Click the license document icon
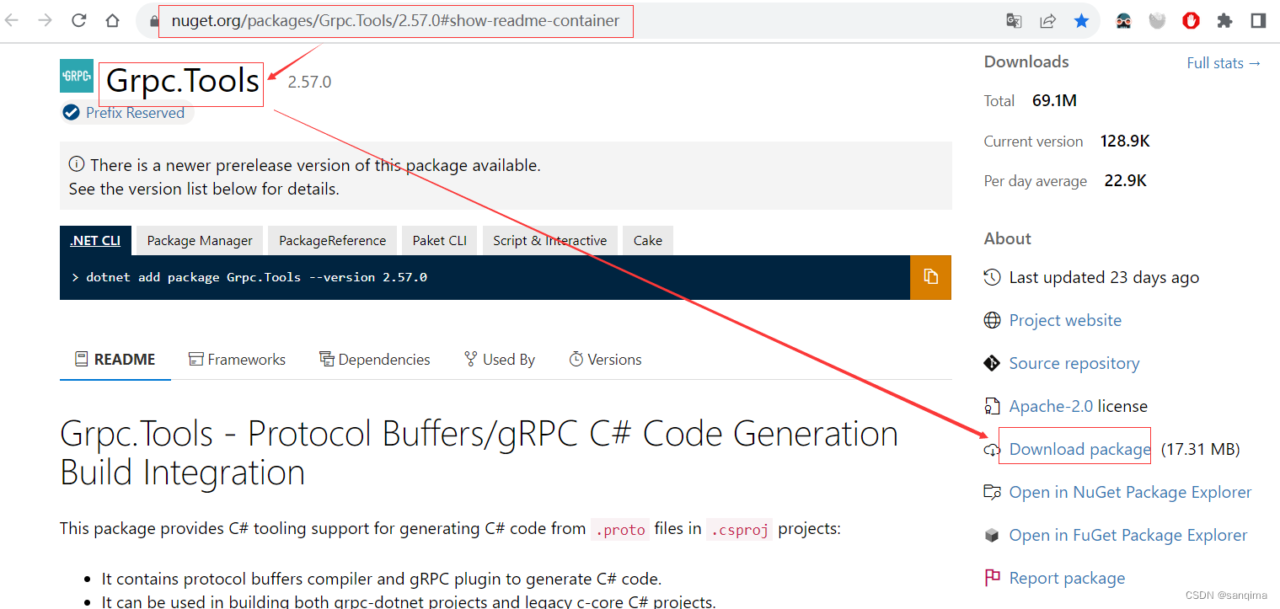This screenshot has width=1280, height=609. (993, 406)
